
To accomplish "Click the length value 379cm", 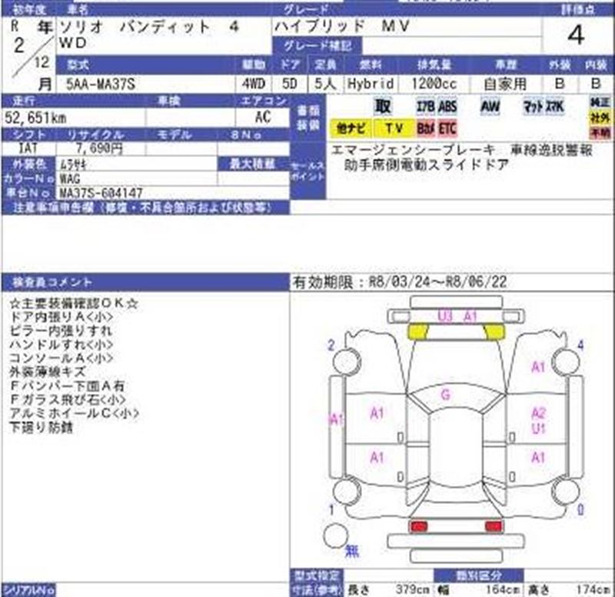I will 413,589.
